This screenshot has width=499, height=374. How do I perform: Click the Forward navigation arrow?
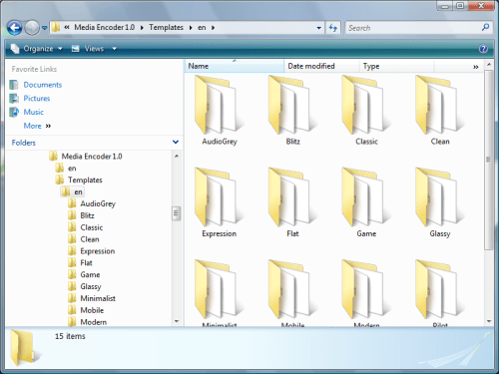(32, 28)
